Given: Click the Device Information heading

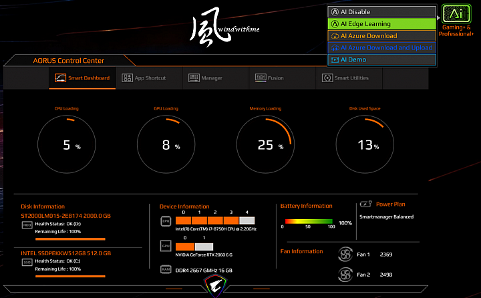Looking at the screenshot, I should tap(184, 206).
